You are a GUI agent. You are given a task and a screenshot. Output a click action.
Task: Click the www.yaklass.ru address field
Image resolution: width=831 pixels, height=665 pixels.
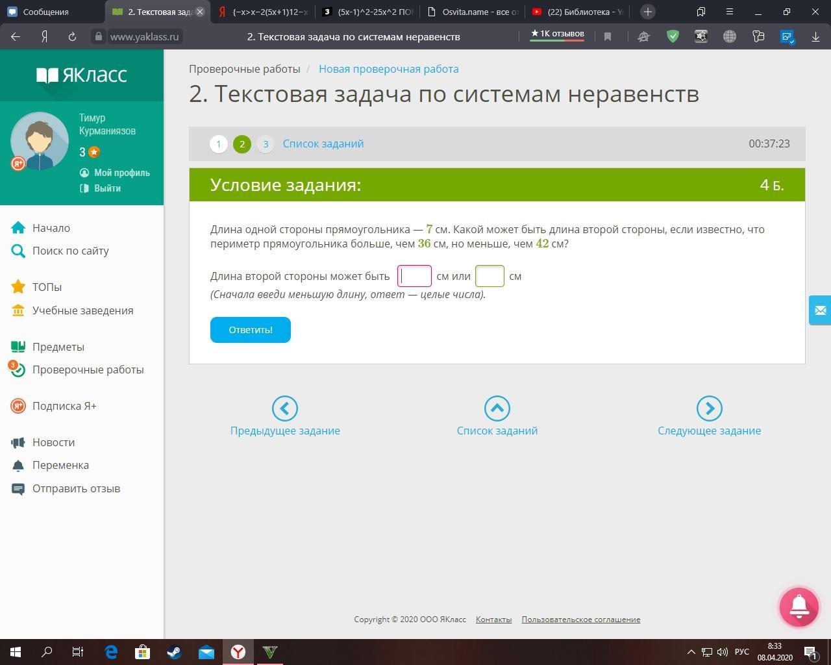144,37
